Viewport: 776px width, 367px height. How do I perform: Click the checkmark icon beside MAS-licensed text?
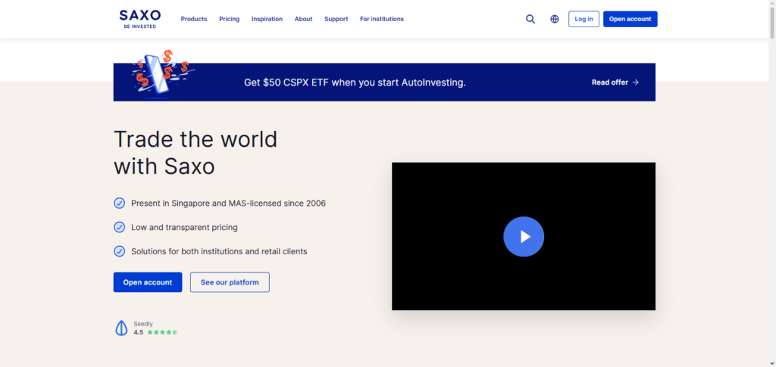[119, 203]
